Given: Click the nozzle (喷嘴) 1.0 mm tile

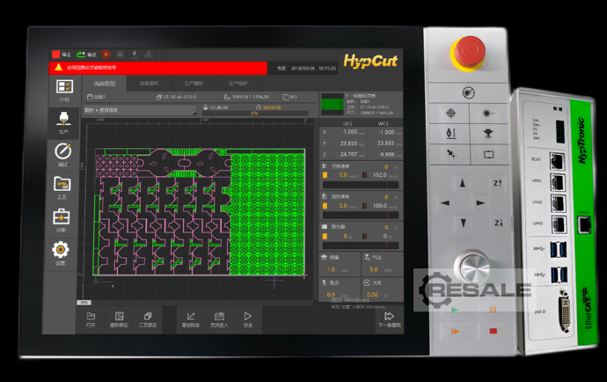Looking at the screenshot, I should [x=340, y=263].
